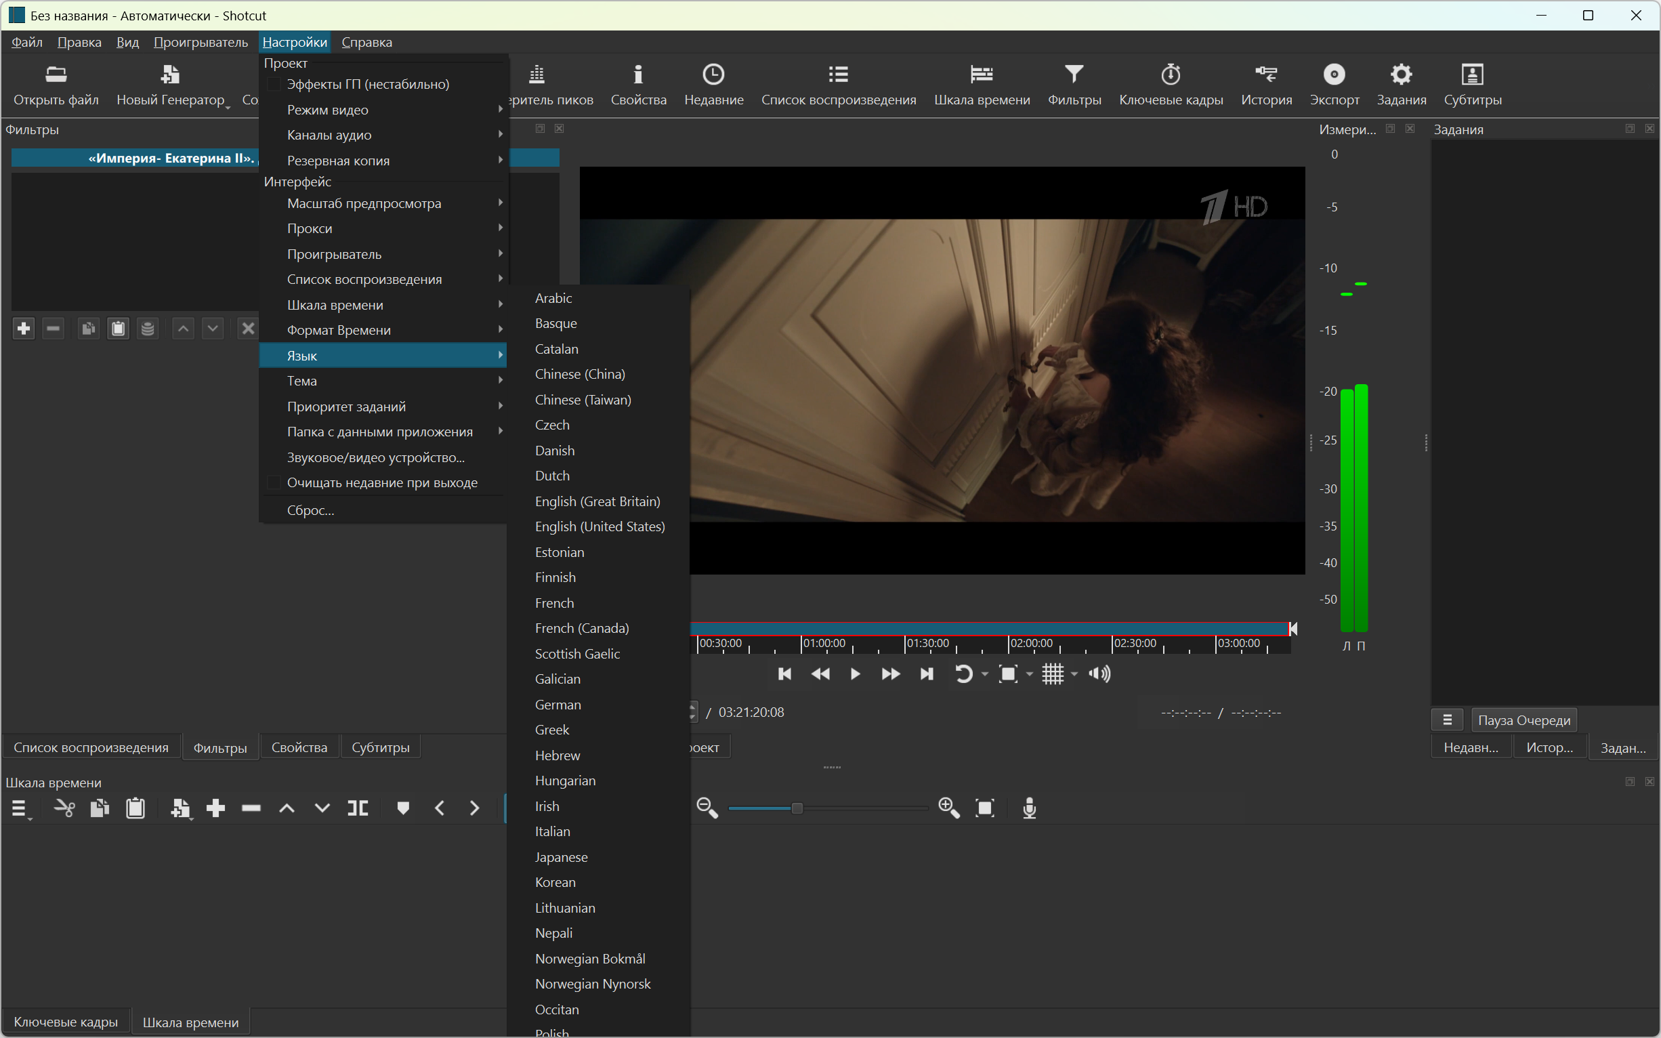Viewport: 1661px width, 1038px height.
Task: Open the grid display dropdown arrow
Action: tap(1075, 674)
